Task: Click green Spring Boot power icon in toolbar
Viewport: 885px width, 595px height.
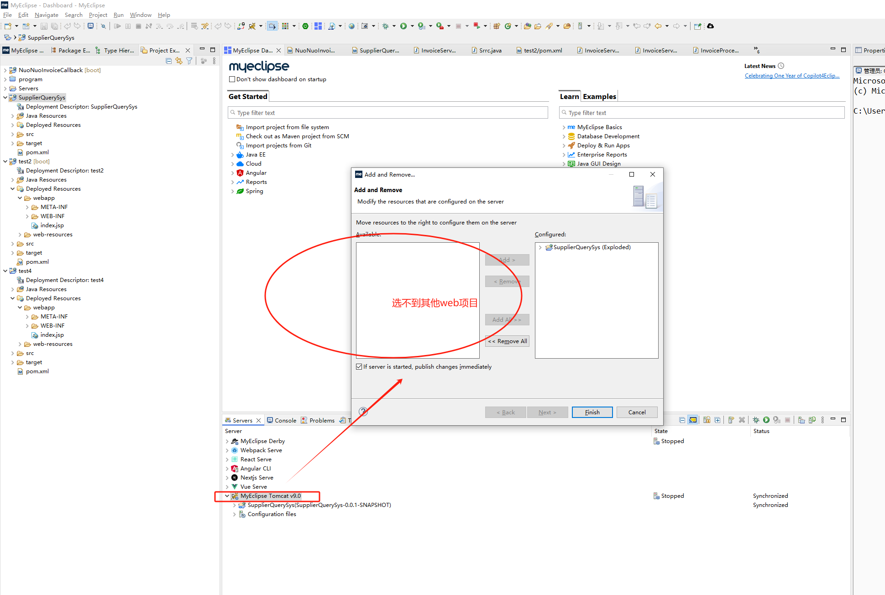Action: tap(305, 26)
